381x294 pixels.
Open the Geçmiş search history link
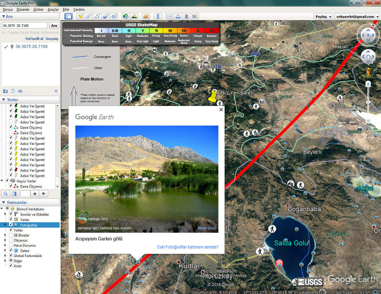tap(52, 39)
